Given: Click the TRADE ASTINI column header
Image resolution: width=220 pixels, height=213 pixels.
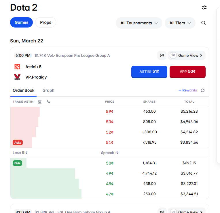Looking at the screenshot, I should [x=23, y=102].
